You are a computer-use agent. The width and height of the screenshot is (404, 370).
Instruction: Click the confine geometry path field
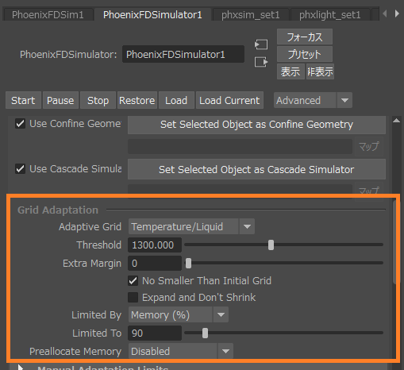click(240, 146)
